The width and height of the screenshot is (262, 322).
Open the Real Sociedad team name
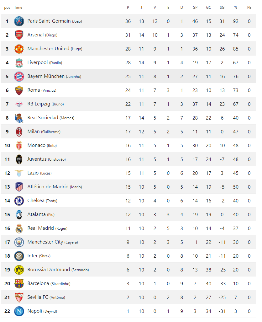(x=43, y=118)
